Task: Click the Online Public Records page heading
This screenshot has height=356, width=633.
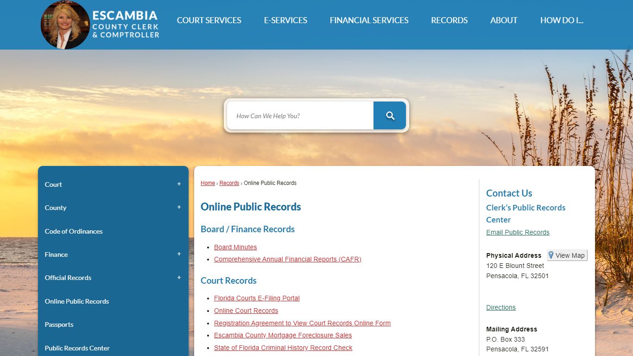Action: (251, 207)
